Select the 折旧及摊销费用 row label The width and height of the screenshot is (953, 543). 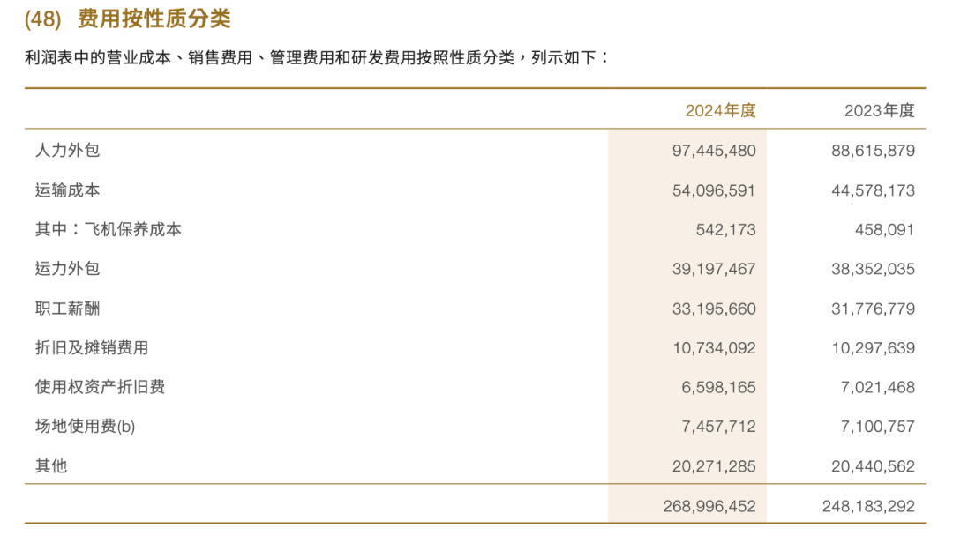pos(92,348)
